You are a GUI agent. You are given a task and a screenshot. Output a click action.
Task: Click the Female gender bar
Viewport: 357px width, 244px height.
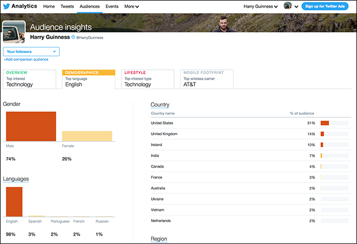[x=87, y=136]
